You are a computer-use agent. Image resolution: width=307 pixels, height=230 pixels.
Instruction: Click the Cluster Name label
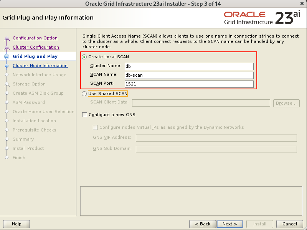click(x=106, y=66)
